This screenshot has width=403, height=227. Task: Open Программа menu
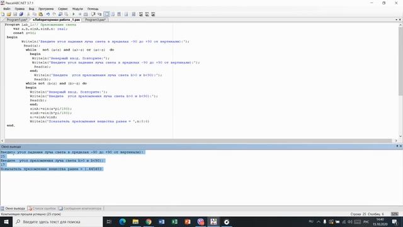pyautogui.click(x=46, y=9)
